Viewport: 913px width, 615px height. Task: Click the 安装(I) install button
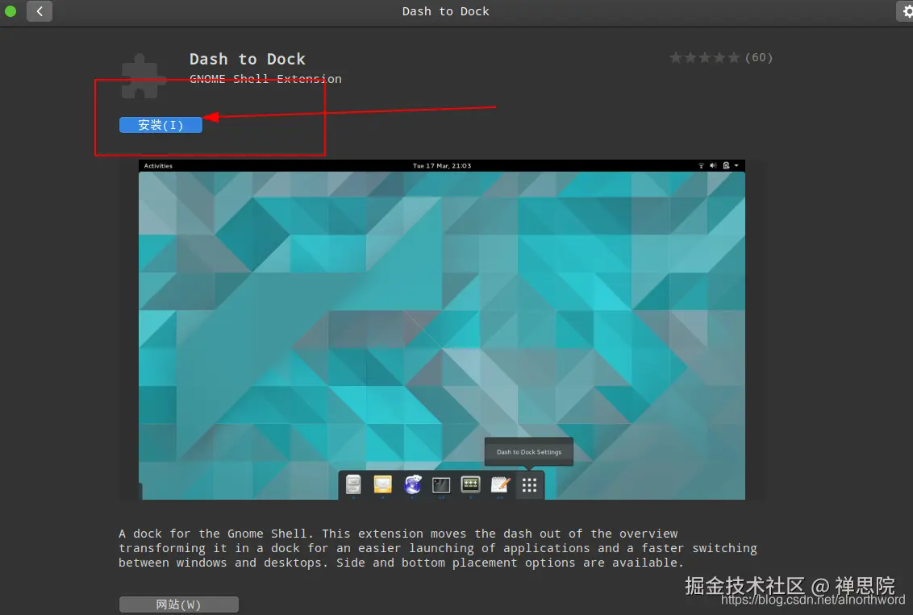[x=161, y=125]
